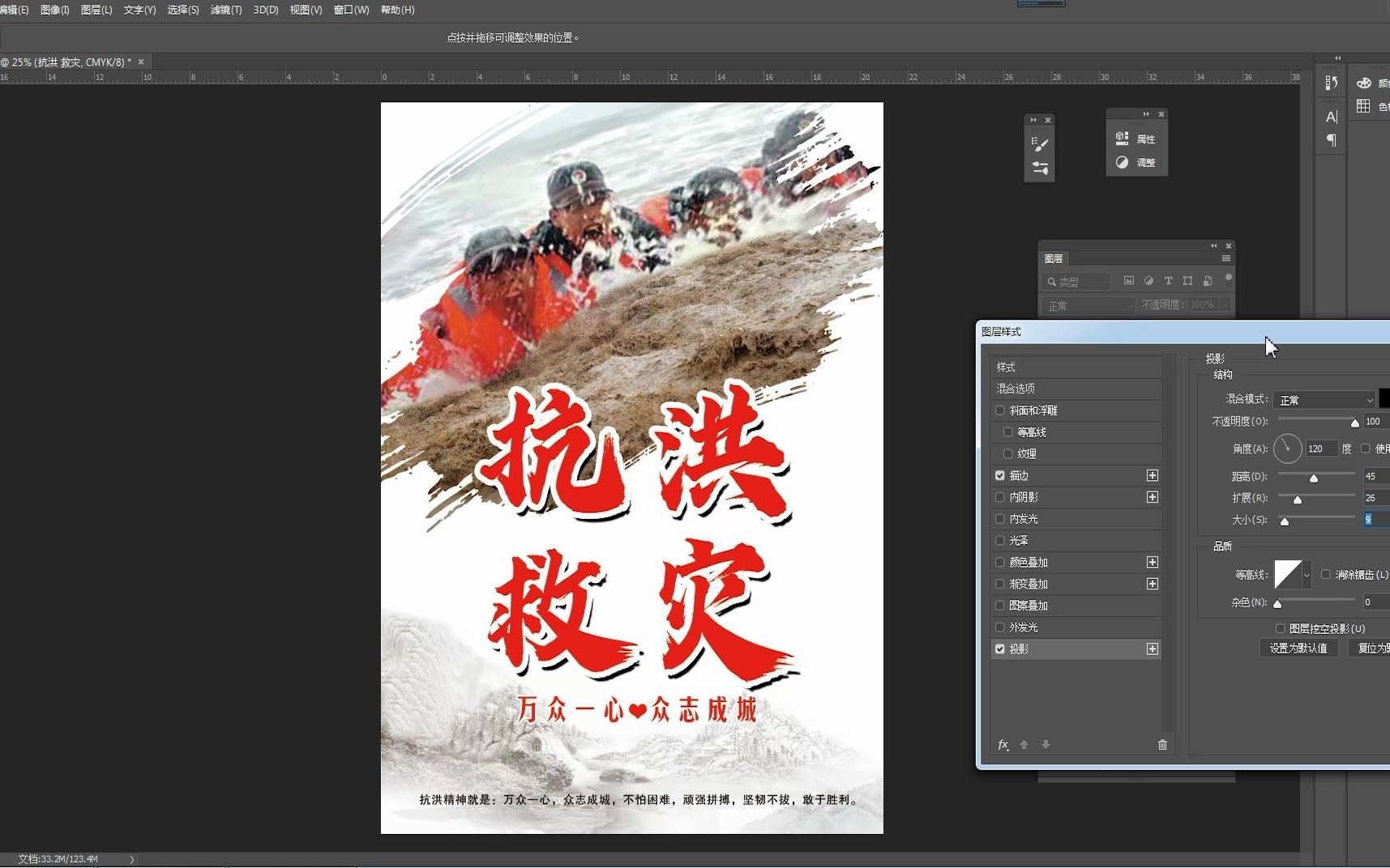Viewport: 1390px width, 868px height.
Task: Open Layers panel opacity dropdown arrow
Action: (1225, 305)
